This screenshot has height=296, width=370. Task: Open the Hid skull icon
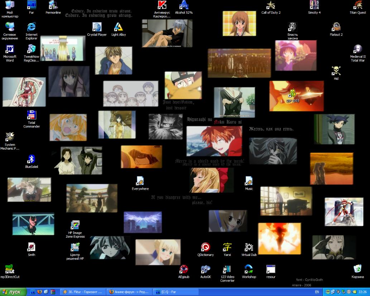336,73
